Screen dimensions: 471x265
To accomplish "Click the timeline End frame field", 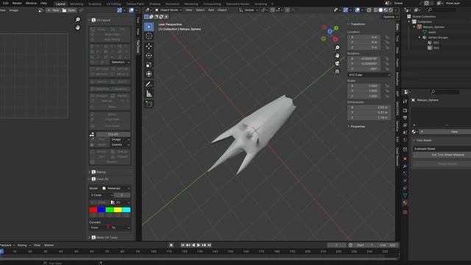I will click(388, 245).
